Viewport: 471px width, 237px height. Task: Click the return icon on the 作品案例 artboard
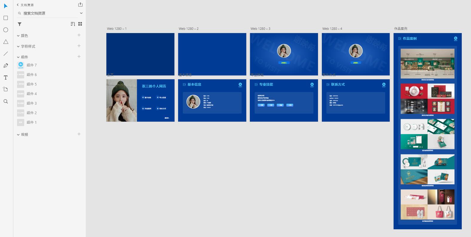[x=455, y=38]
